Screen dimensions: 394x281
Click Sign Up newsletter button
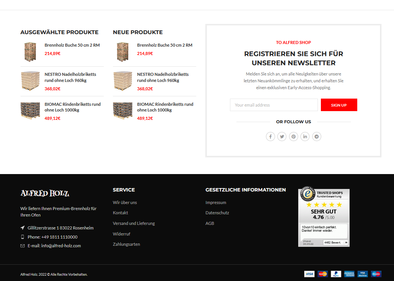339,105
